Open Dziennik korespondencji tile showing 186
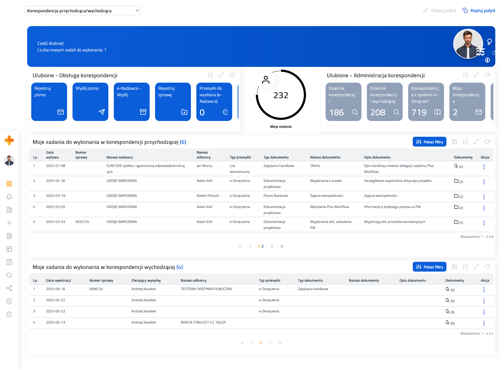This screenshot has height=370, width=504. [344, 102]
